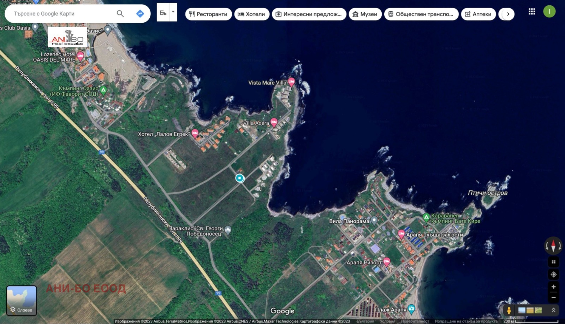Open directions with the blue arrow icon
The height and width of the screenshot is (324, 565).
coord(140,14)
